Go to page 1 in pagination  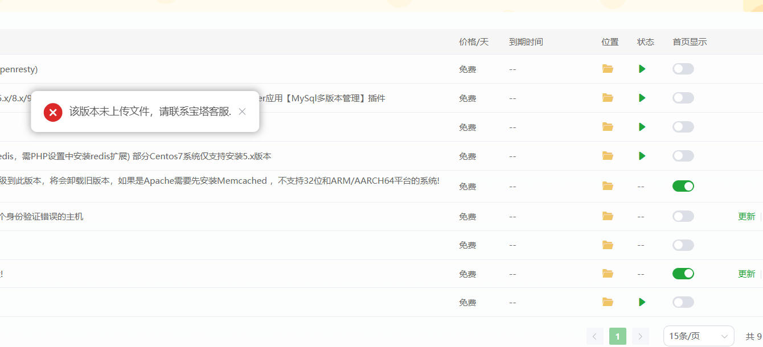pyautogui.click(x=618, y=336)
